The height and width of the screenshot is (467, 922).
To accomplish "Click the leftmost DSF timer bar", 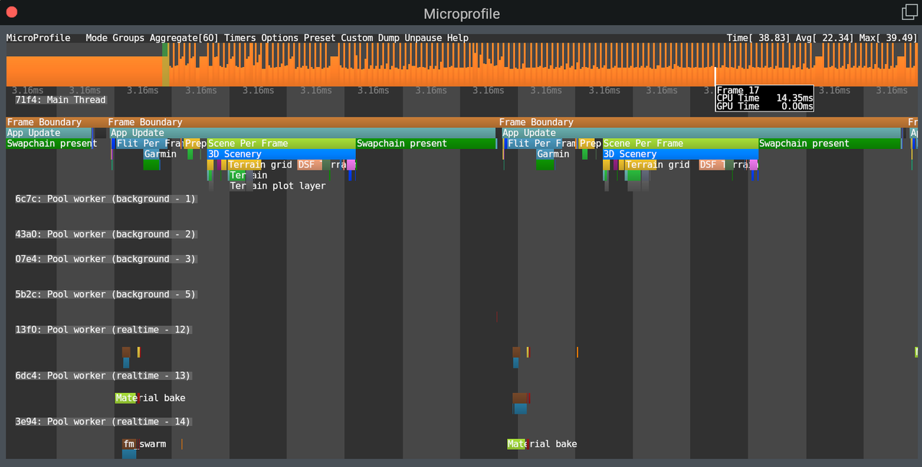I will (x=310, y=165).
